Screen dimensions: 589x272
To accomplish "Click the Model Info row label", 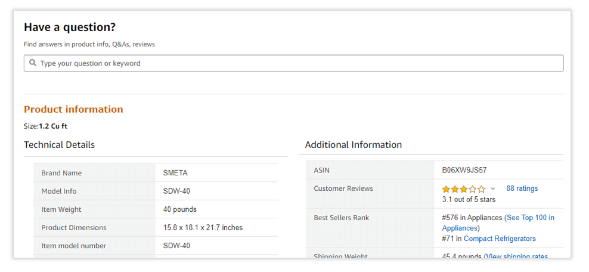I will (x=59, y=191).
